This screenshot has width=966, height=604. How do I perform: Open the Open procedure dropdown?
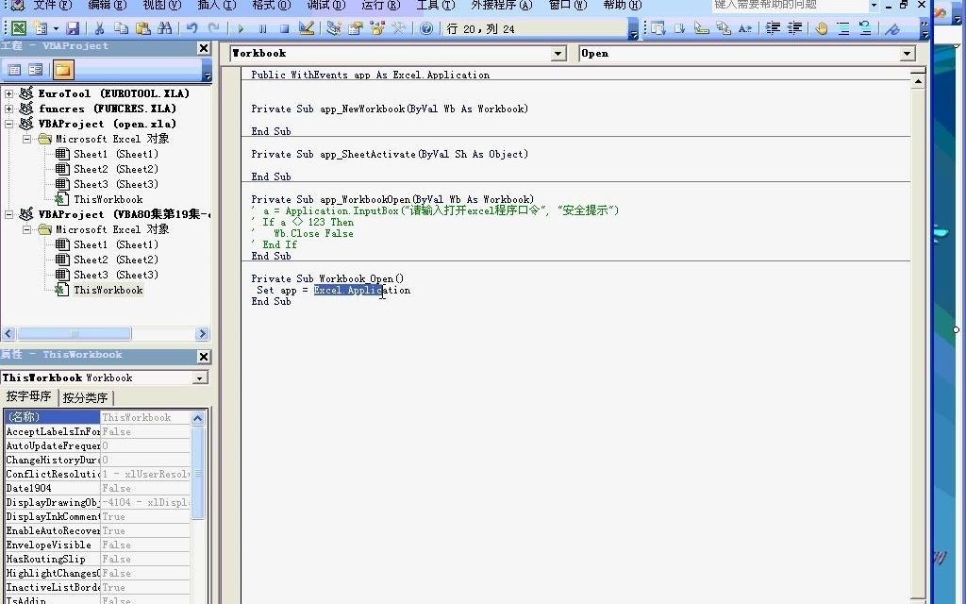[x=906, y=54]
